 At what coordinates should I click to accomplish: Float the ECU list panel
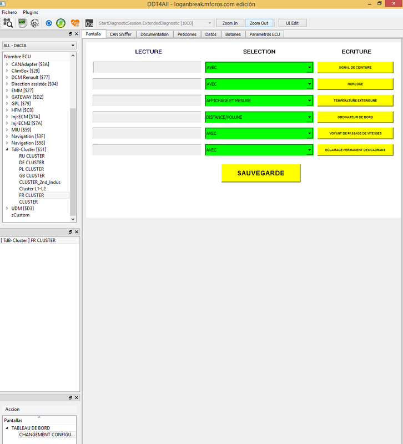tap(70, 34)
